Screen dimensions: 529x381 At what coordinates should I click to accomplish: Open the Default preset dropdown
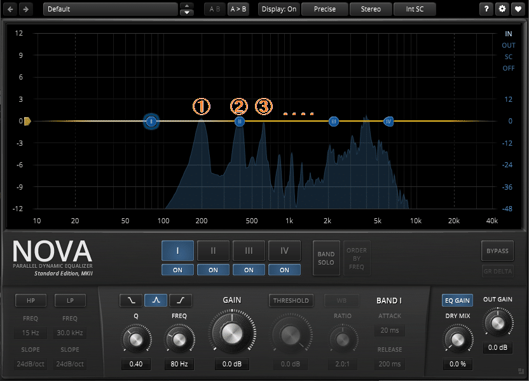(x=111, y=9)
